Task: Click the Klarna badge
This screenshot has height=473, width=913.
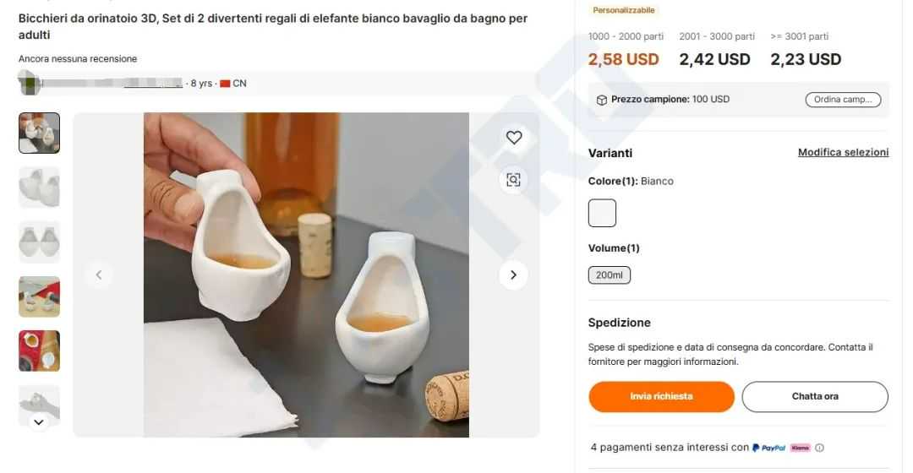Action: click(x=800, y=448)
